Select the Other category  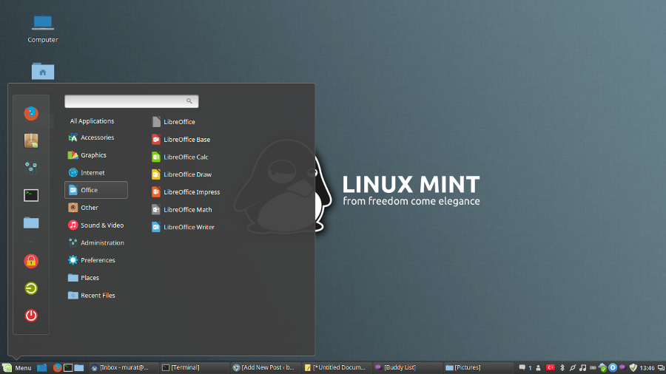96,208
